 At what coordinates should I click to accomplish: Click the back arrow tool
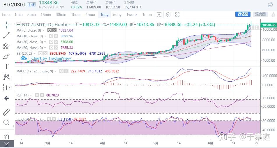coord(6,98)
